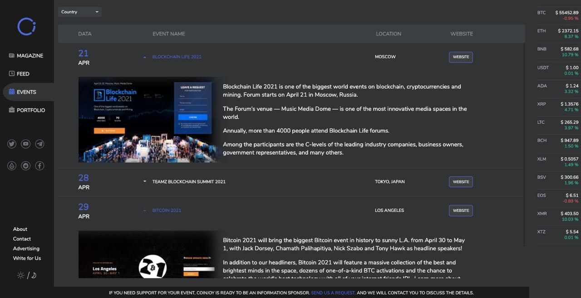Image resolution: width=581 pixels, height=298 pixels.
Task: Select the XMR price ticker
Action: (x=558, y=216)
